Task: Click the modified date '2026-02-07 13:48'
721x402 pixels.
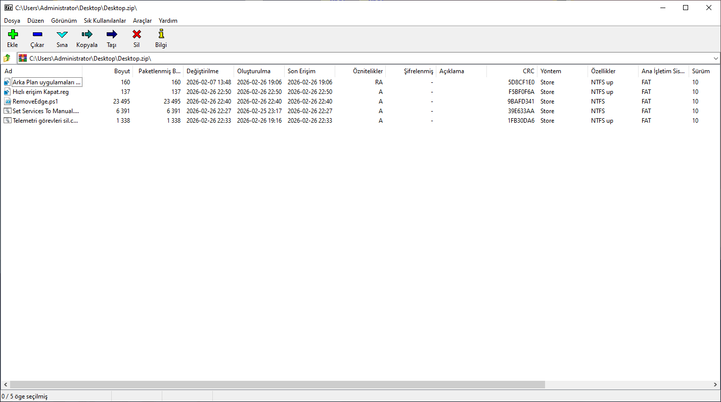Action: 209,82
